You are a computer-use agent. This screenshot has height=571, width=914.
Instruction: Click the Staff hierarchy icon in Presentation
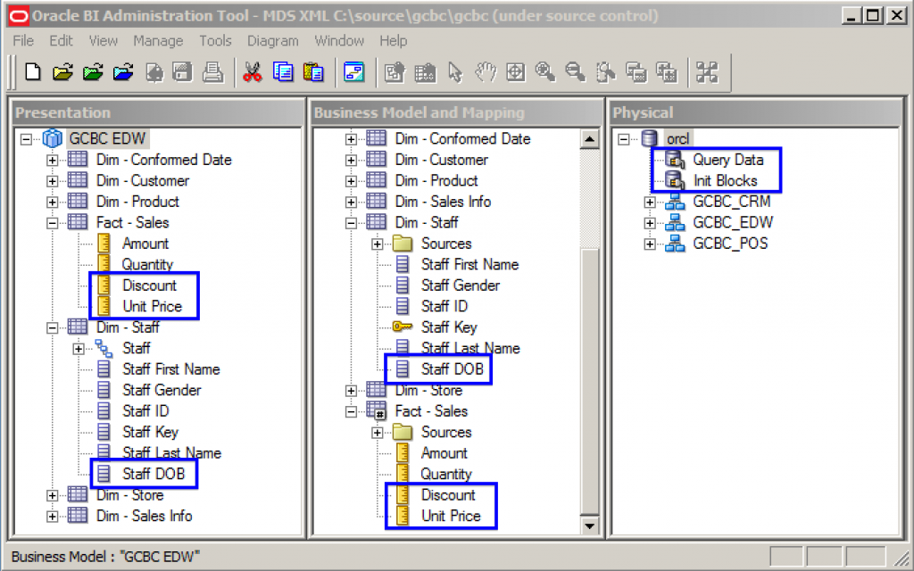(104, 349)
